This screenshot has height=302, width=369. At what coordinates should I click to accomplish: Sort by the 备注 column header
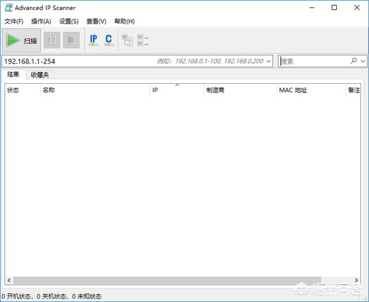coord(353,90)
